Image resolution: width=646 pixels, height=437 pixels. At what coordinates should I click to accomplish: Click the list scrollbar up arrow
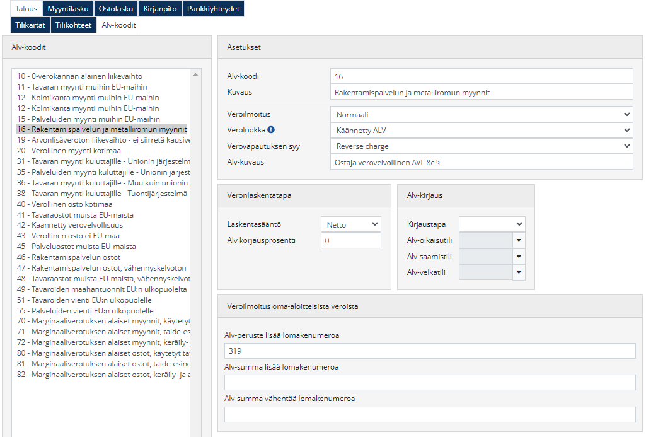(195, 74)
